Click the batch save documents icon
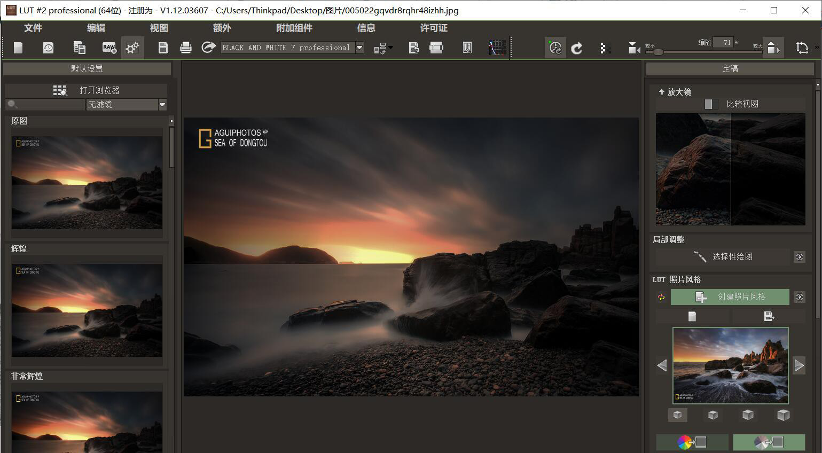This screenshot has width=822, height=453. click(79, 48)
